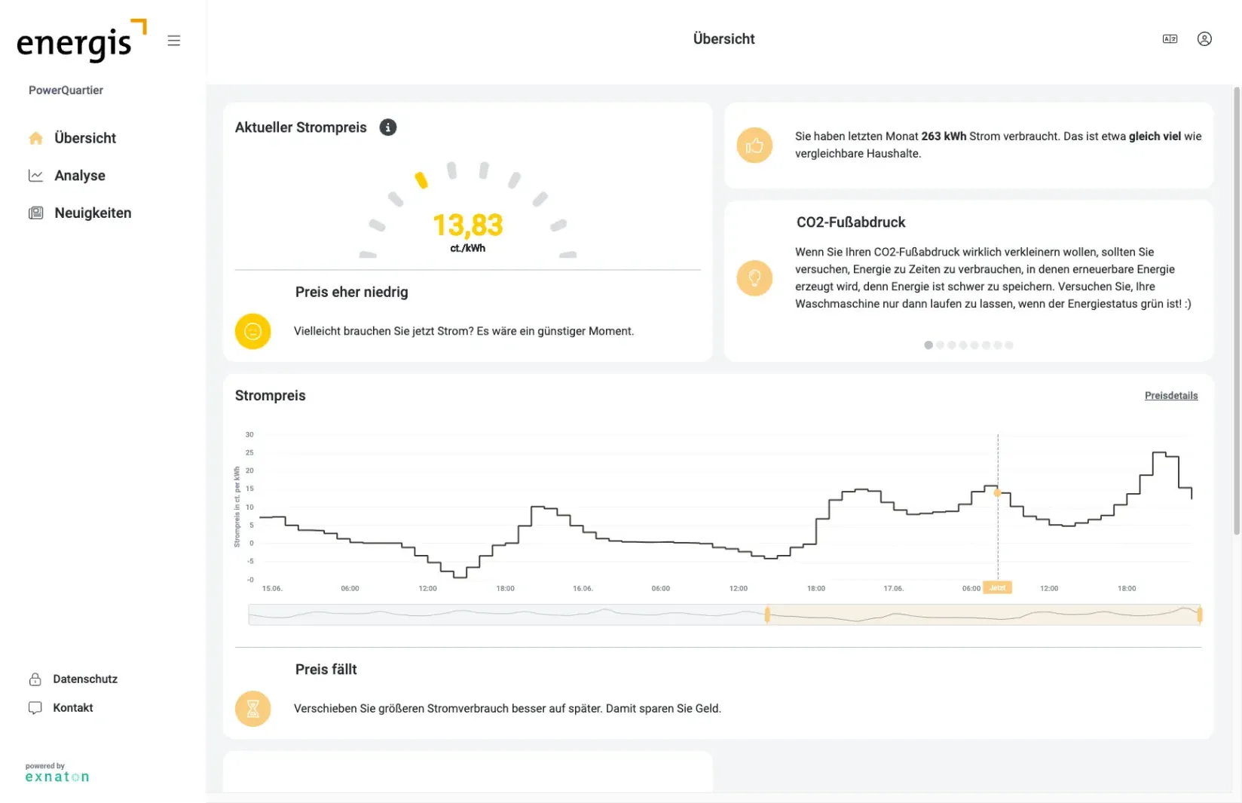The width and height of the screenshot is (1242, 803).
Task: Open Datenschutz from the sidebar
Action: pos(85,679)
